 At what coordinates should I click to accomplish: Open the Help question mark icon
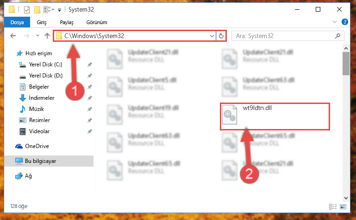tap(344, 22)
